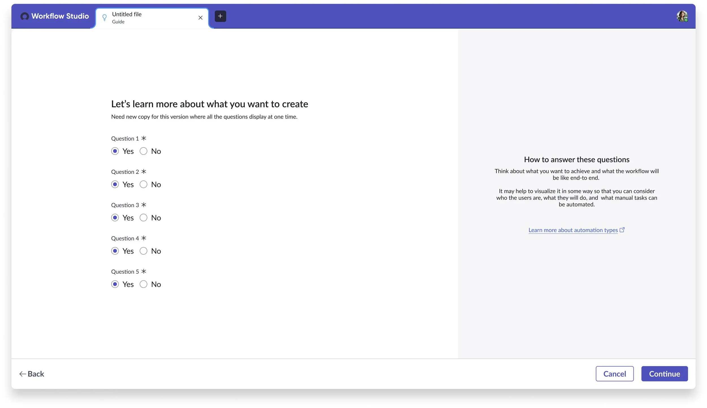Click the status badge on the profile avatar
The image size is (707, 408).
tap(687, 20)
